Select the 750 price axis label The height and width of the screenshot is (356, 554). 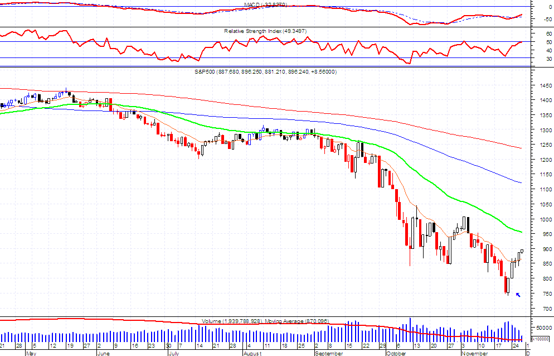(x=547, y=294)
